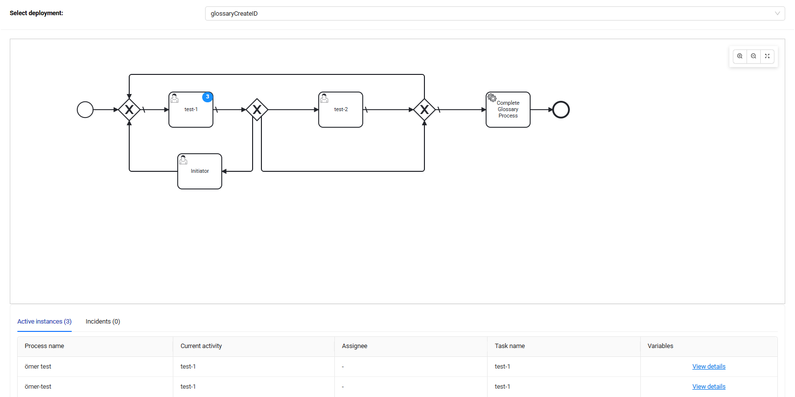
Task: Click the first exclusive gateway after start
Action: pos(129,110)
